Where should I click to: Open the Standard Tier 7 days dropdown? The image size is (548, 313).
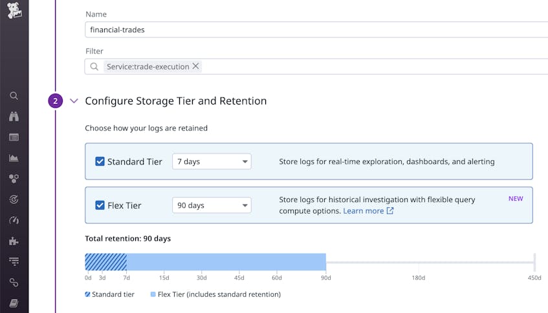(x=212, y=161)
